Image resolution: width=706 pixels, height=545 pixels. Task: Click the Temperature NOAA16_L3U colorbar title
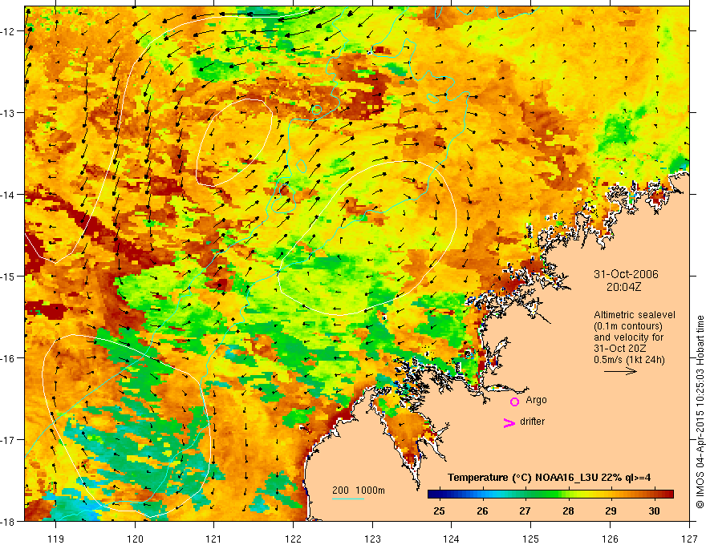(x=549, y=478)
